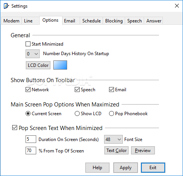Open the Text Color picker button
This screenshot has width=183, height=176.
(116, 151)
